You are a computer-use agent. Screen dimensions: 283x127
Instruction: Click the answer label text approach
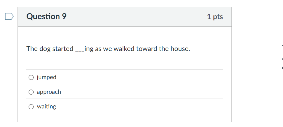coord(49,92)
